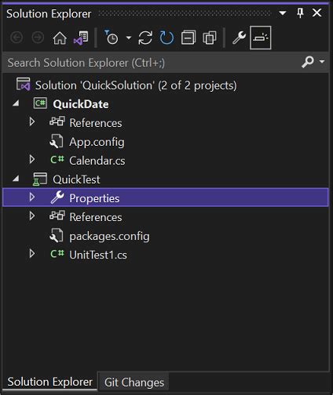Expand the UnitTest1.cs node

(32, 254)
